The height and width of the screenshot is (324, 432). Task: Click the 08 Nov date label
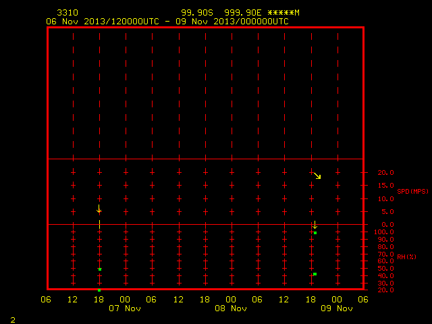[231, 308]
